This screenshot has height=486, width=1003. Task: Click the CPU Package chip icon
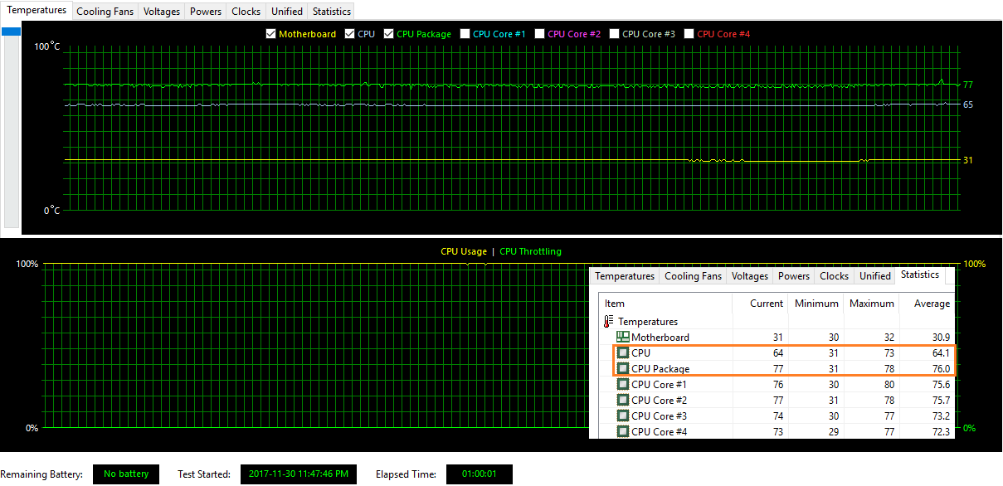pyautogui.click(x=622, y=369)
